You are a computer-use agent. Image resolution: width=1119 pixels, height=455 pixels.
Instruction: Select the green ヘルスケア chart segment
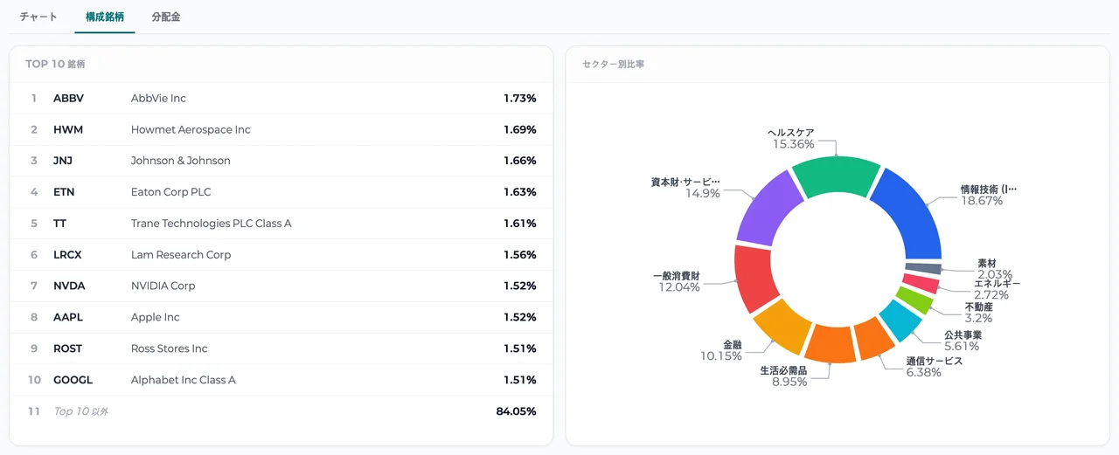(x=837, y=176)
